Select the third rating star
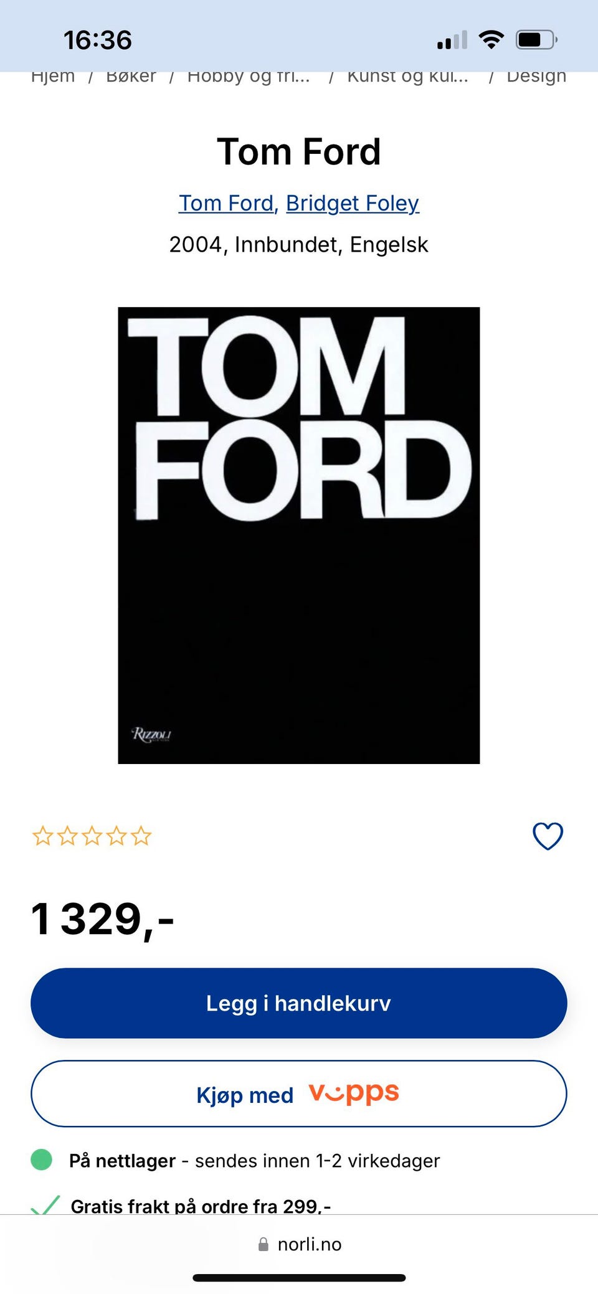 (x=92, y=836)
